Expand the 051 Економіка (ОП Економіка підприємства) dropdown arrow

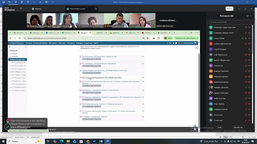[x=143, y=57]
